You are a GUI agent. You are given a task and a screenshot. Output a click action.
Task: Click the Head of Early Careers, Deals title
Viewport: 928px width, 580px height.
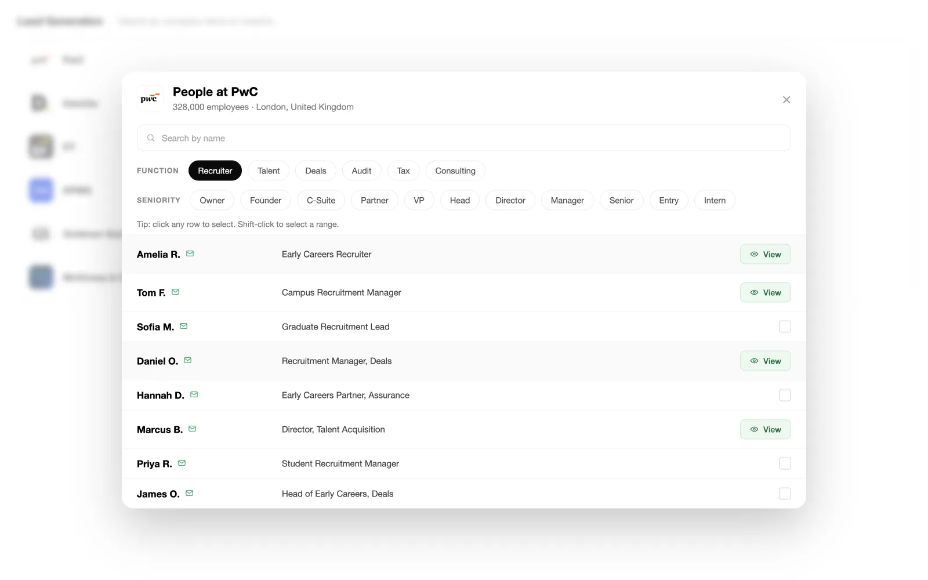[338, 494]
